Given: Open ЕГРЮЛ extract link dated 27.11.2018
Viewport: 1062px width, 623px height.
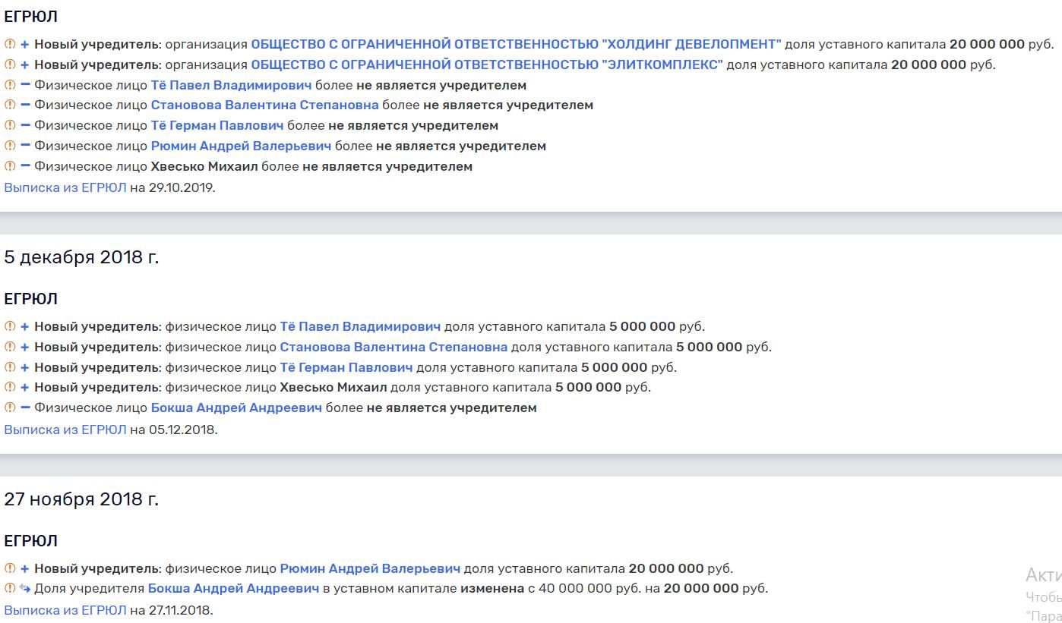Looking at the screenshot, I should (x=65, y=610).
